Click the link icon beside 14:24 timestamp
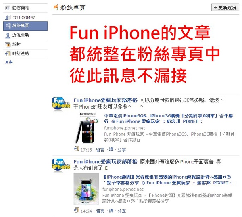 pos(77,210)
